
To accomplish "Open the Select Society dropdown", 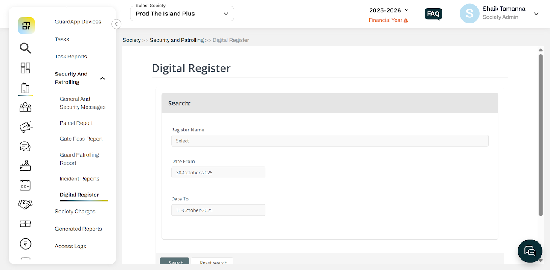I will pyautogui.click(x=182, y=14).
